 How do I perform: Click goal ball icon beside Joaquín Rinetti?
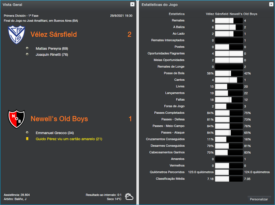27,54
